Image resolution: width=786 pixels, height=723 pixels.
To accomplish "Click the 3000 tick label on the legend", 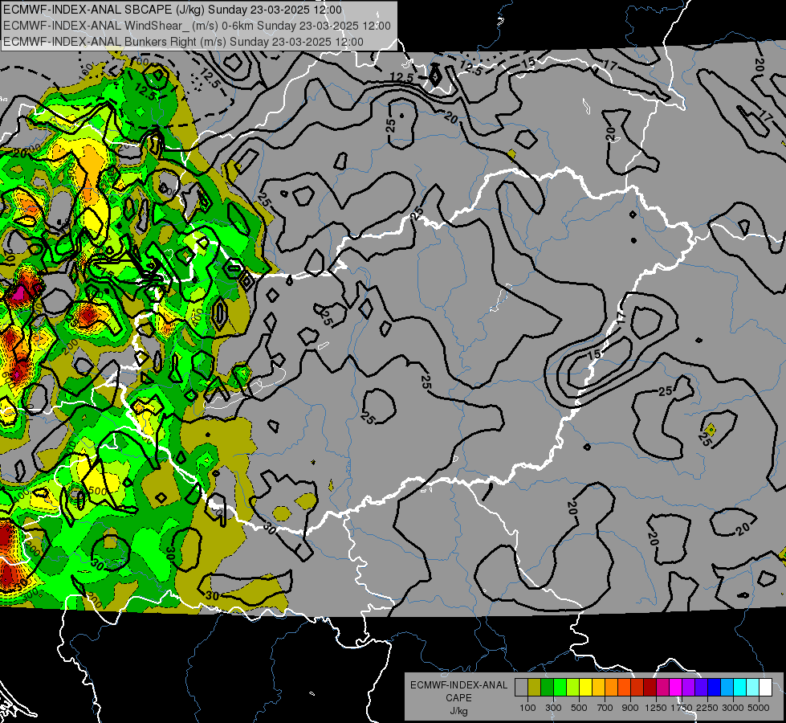I will click(733, 708).
